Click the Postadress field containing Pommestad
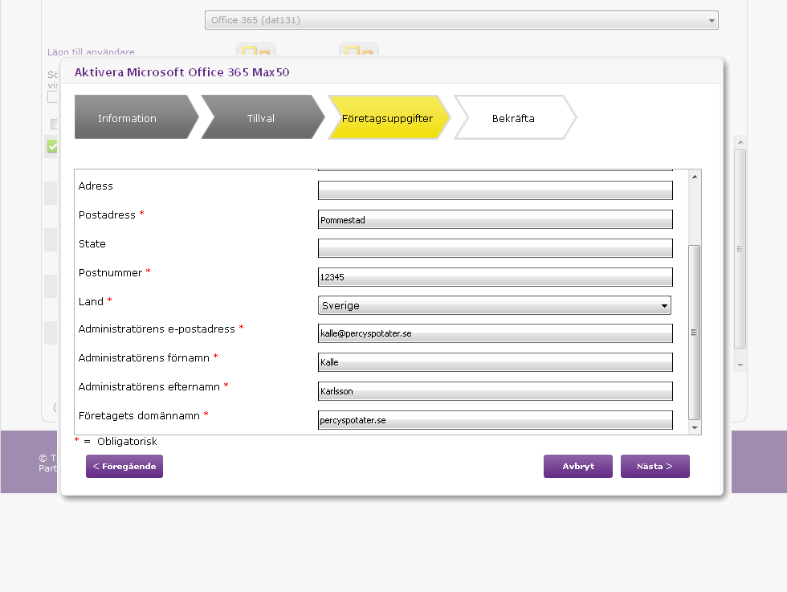 (x=495, y=219)
